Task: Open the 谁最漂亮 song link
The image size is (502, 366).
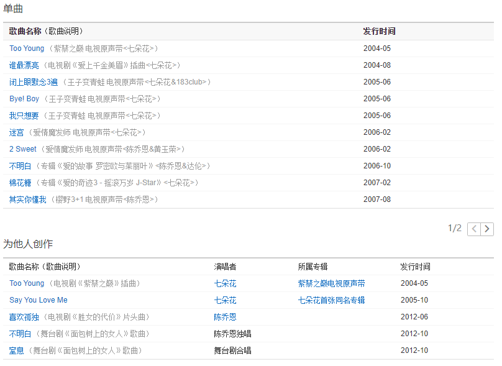Action: 24,65
